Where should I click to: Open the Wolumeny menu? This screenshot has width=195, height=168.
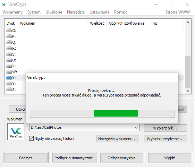pyautogui.click(x=12, y=12)
